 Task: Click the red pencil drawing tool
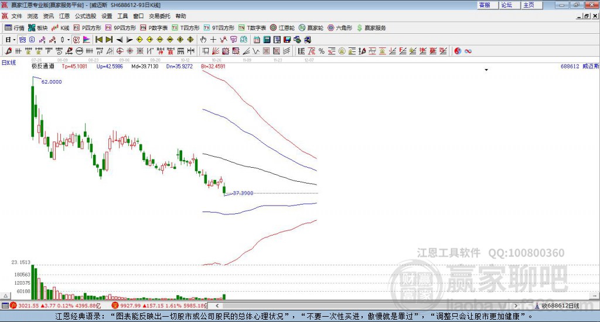[8, 51]
